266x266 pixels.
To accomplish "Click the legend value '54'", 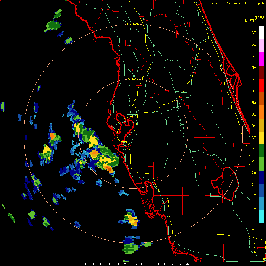I will (254, 67).
